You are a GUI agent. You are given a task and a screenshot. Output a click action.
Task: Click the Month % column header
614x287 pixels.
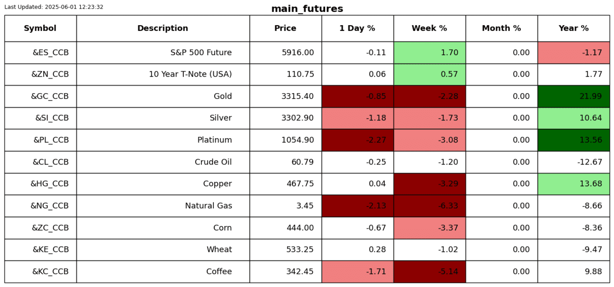[501, 29]
